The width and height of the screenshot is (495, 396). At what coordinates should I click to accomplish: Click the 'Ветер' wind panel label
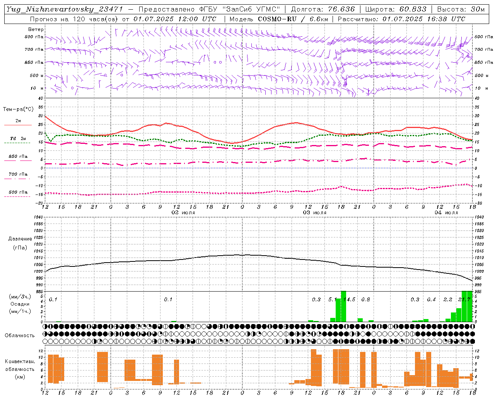(36, 29)
